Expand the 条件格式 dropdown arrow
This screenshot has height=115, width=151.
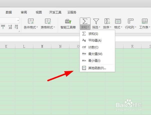coord(37,27)
